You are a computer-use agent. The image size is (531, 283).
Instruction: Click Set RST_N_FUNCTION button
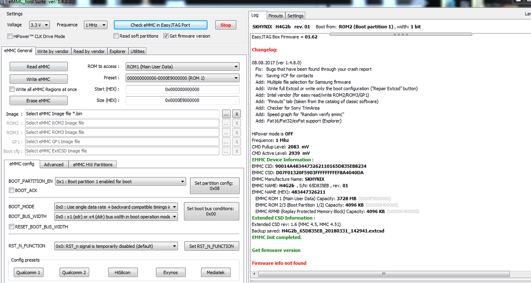pos(212,246)
